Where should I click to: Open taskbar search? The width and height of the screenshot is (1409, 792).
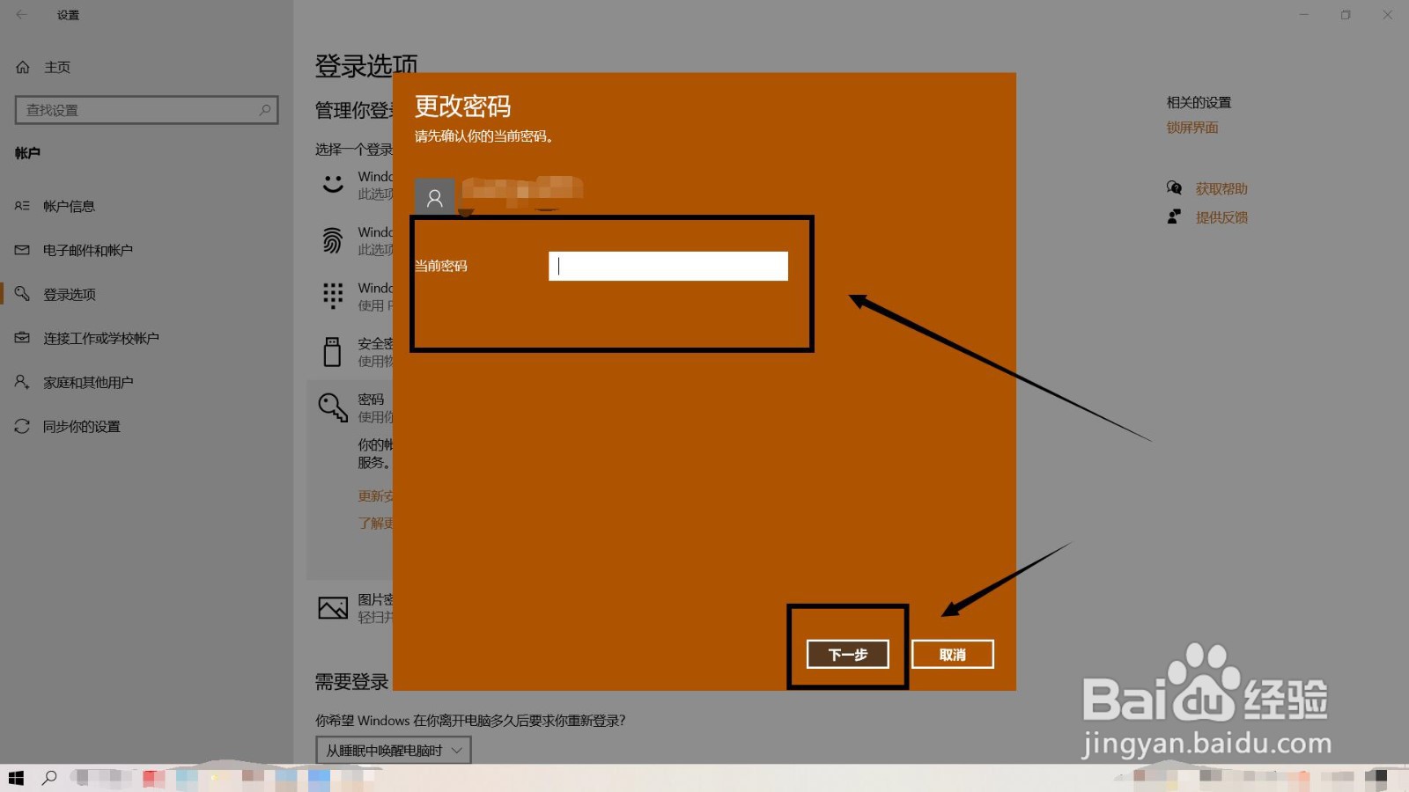tap(50, 777)
